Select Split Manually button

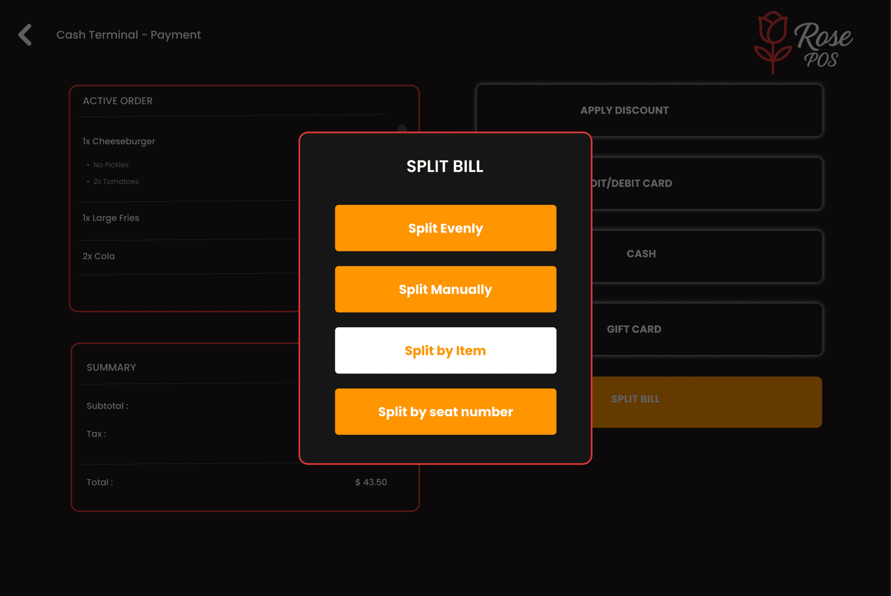(x=445, y=289)
